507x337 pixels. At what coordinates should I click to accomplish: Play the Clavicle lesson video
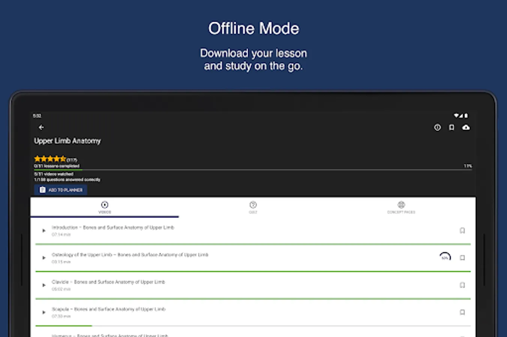click(44, 285)
